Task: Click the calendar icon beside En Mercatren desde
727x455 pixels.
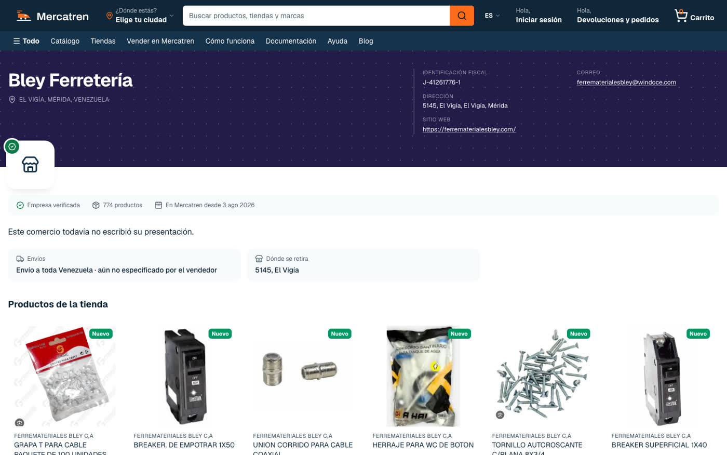Action: click(x=158, y=205)
